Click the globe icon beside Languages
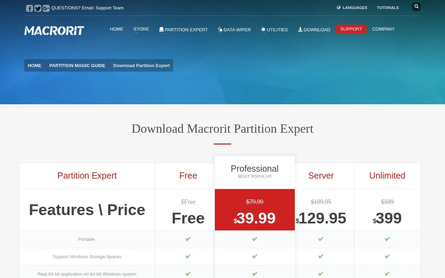Image resolution: width=445 pixels, height=278 pixels. [339, 8]
